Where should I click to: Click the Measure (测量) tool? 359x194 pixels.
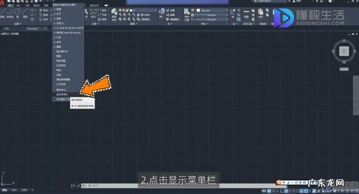pyautogui.click(x=246, y=13)
